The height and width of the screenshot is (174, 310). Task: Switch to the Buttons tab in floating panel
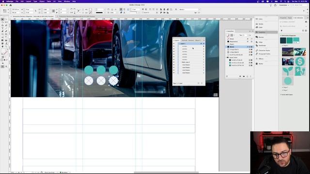[191, 40]
